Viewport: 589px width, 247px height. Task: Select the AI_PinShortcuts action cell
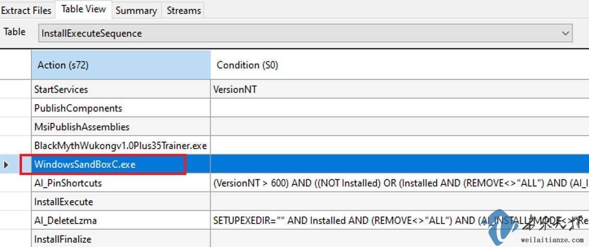(121, 183)
